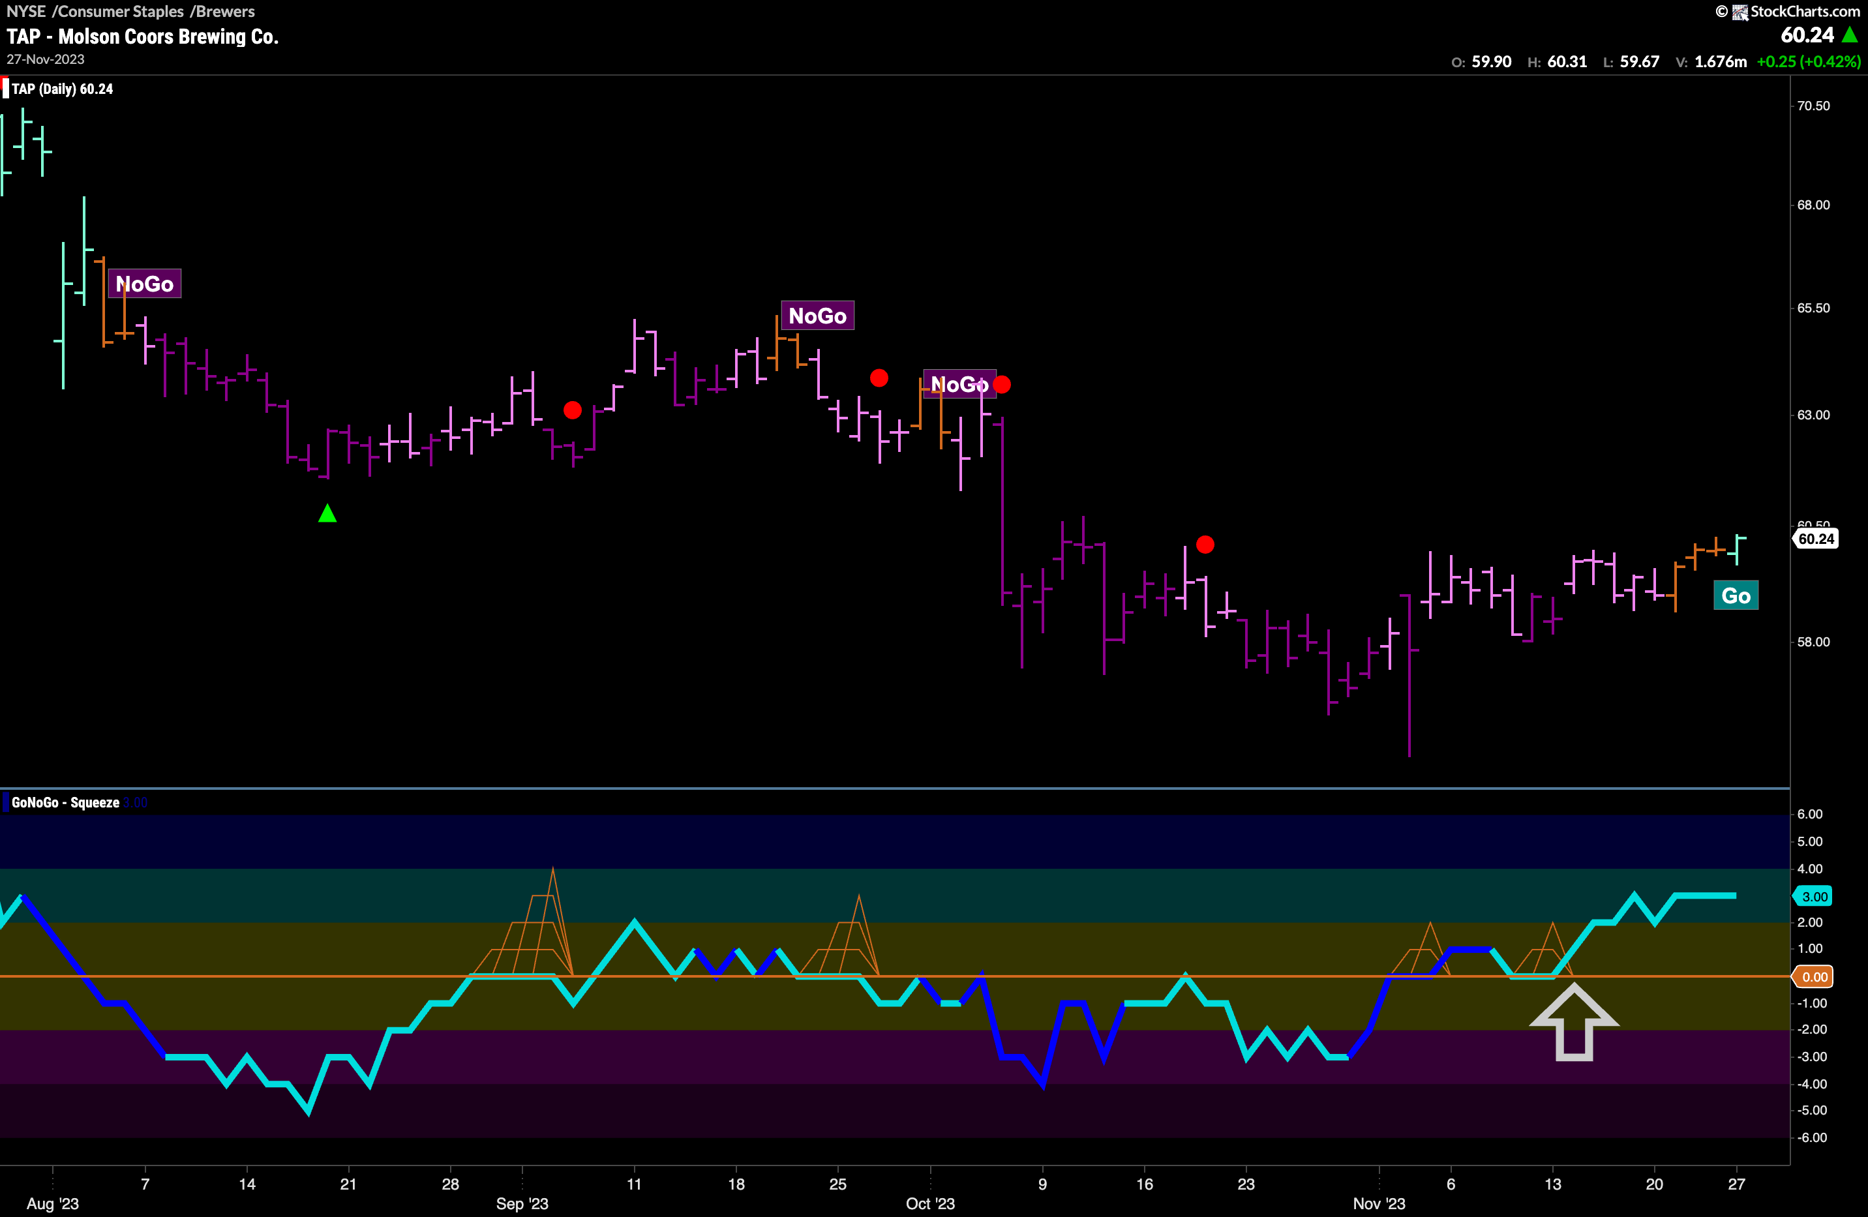Image resolution: width=1868 pixels, height=1217 pixels.
Task: Click the Low value 59.67
Action: 1640,62
